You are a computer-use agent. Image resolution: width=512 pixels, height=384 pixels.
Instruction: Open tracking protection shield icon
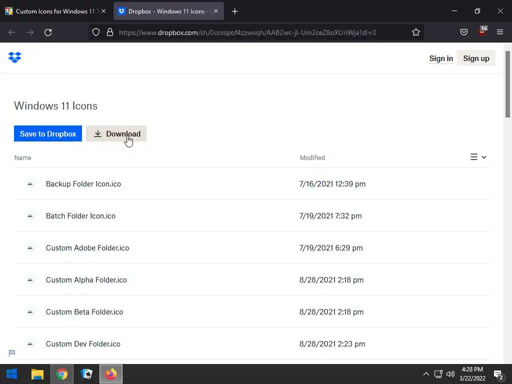point(95,32)
